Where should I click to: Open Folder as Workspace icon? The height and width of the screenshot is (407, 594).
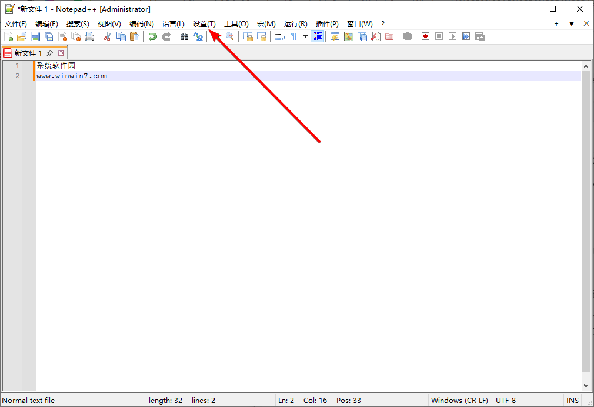(389, 36)
